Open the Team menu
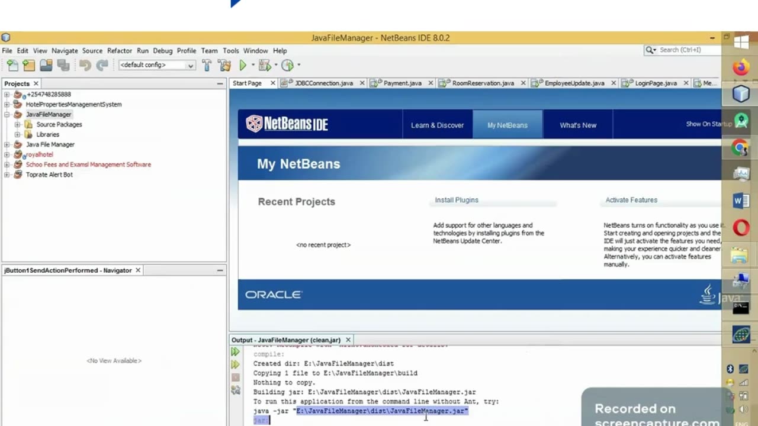This screenshot has height=426, width=758. pyautogui.click(x=209, y=51)
